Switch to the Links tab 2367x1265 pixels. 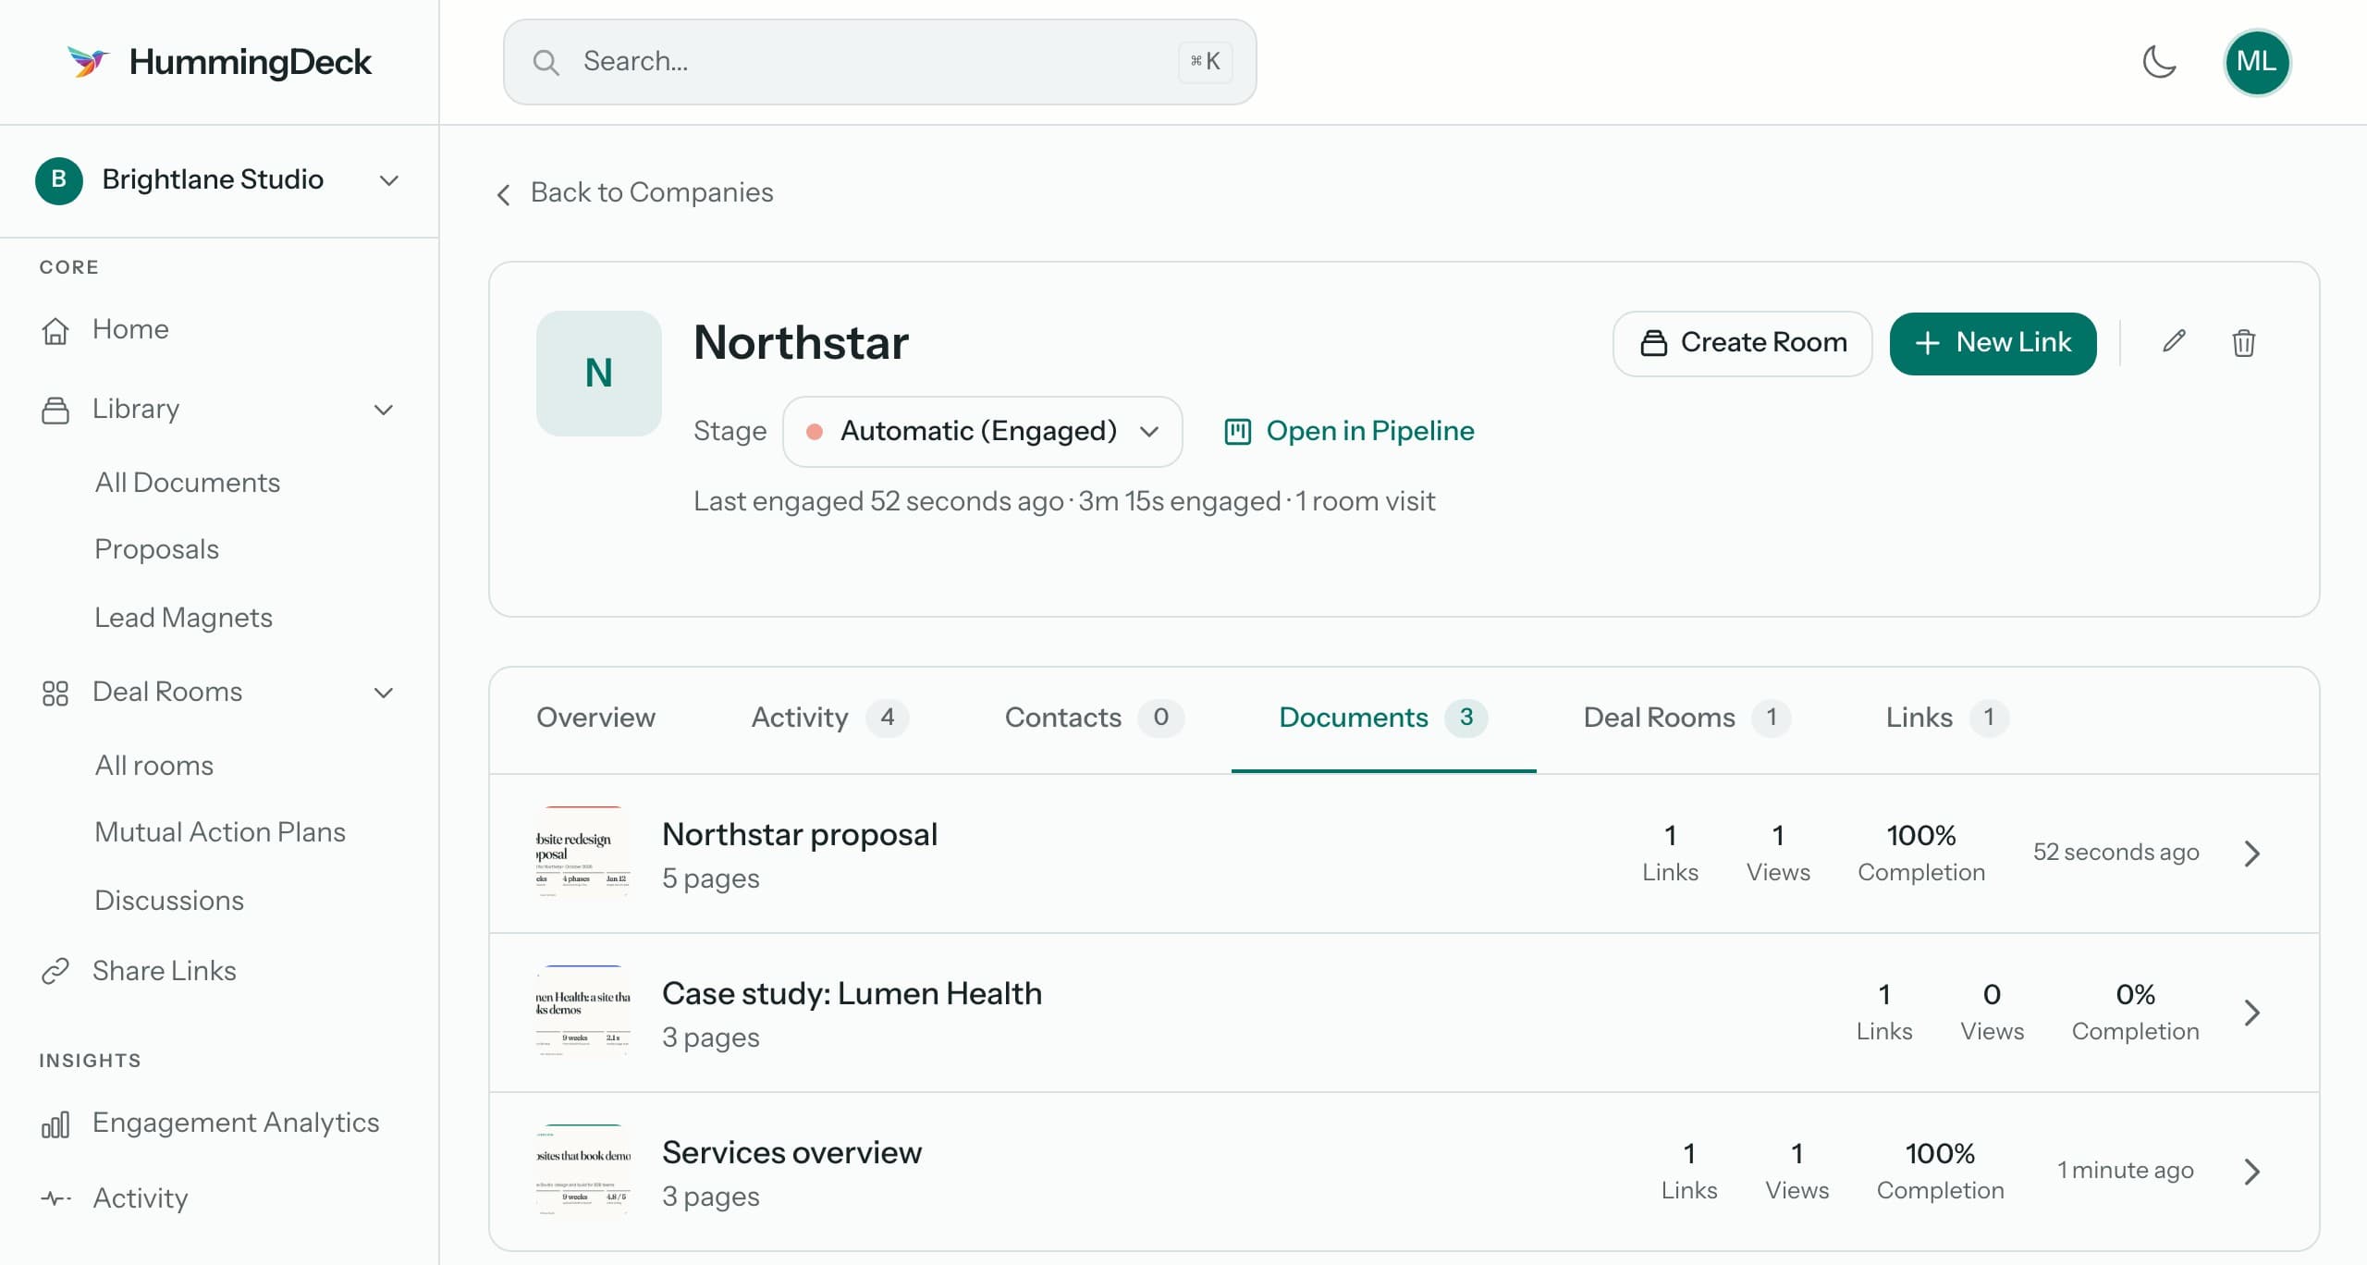pyautogui.click(x=1947, y=718)
